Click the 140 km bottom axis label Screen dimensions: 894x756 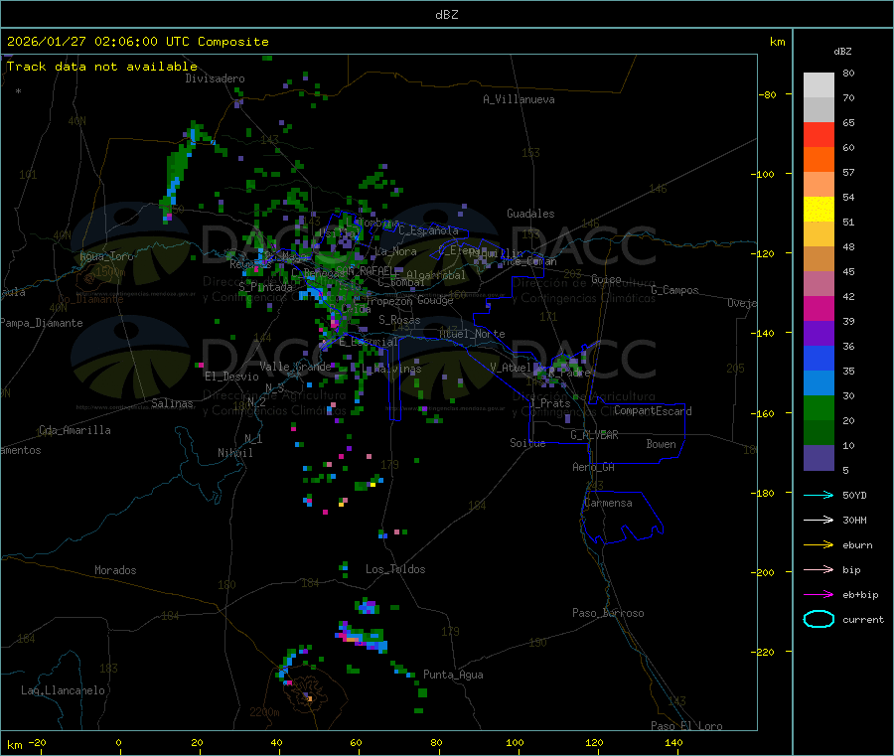point(673,742)
